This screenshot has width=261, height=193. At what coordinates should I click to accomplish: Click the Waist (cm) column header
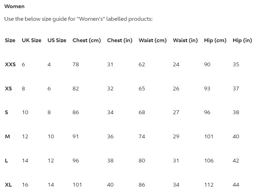(153, 40)
